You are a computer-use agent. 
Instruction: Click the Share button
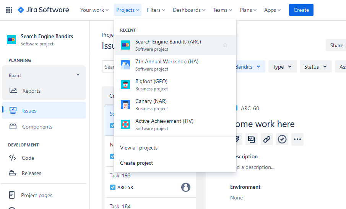[336, 45]
